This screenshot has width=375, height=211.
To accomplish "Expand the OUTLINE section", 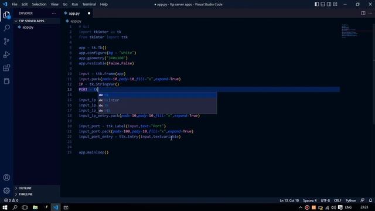I will (x=37, y=188).
